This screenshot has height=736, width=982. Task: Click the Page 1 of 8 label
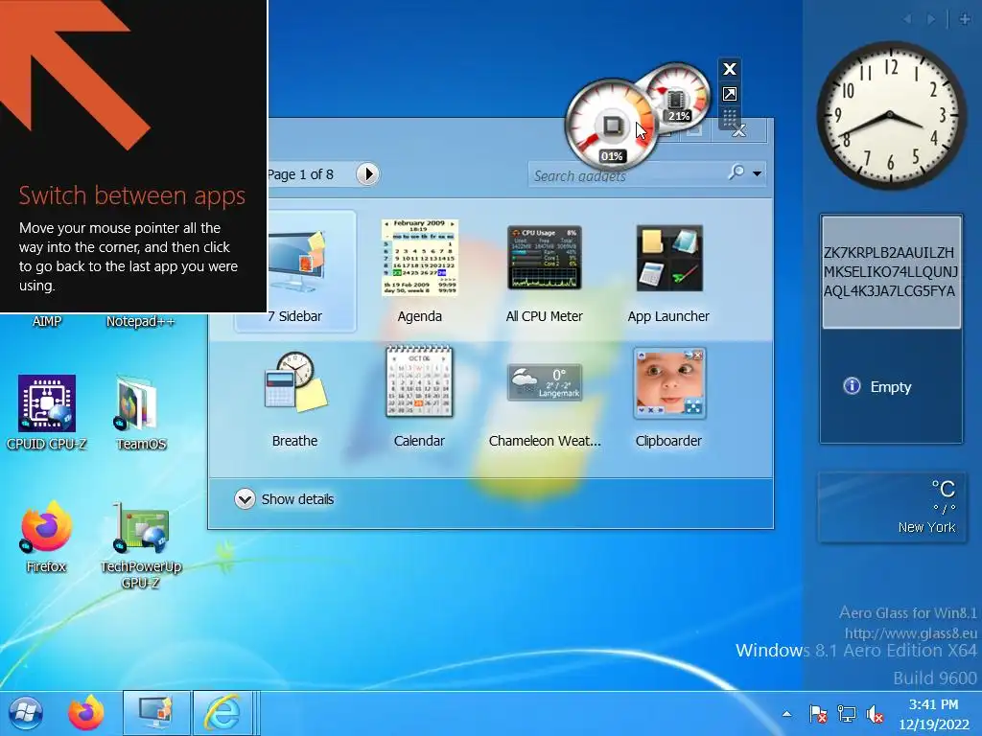300,174
